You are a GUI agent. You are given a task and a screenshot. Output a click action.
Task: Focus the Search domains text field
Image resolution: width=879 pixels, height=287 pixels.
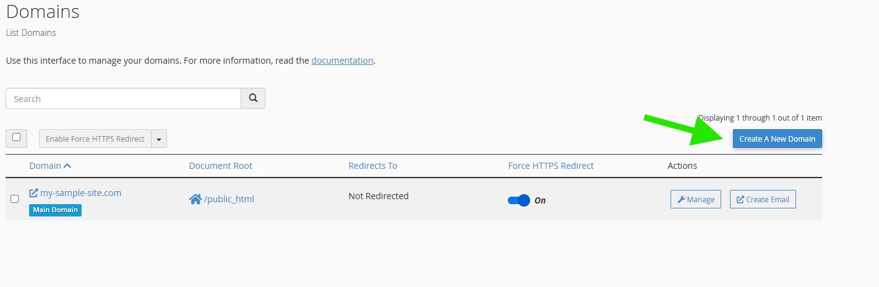(123, 98)
